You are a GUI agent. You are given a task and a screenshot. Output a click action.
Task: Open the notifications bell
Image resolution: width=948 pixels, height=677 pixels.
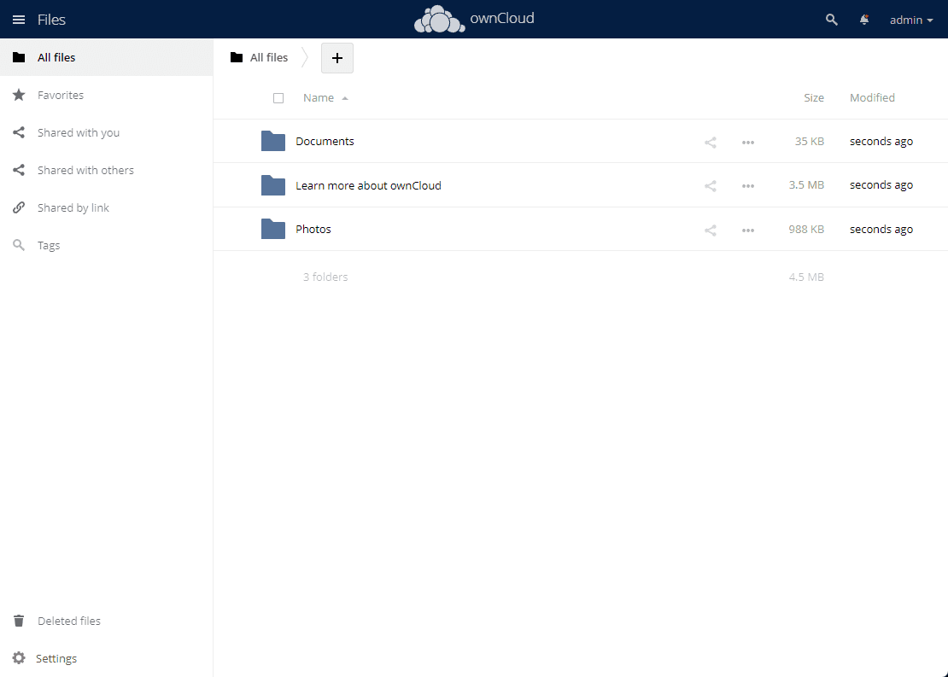(864, 20)
